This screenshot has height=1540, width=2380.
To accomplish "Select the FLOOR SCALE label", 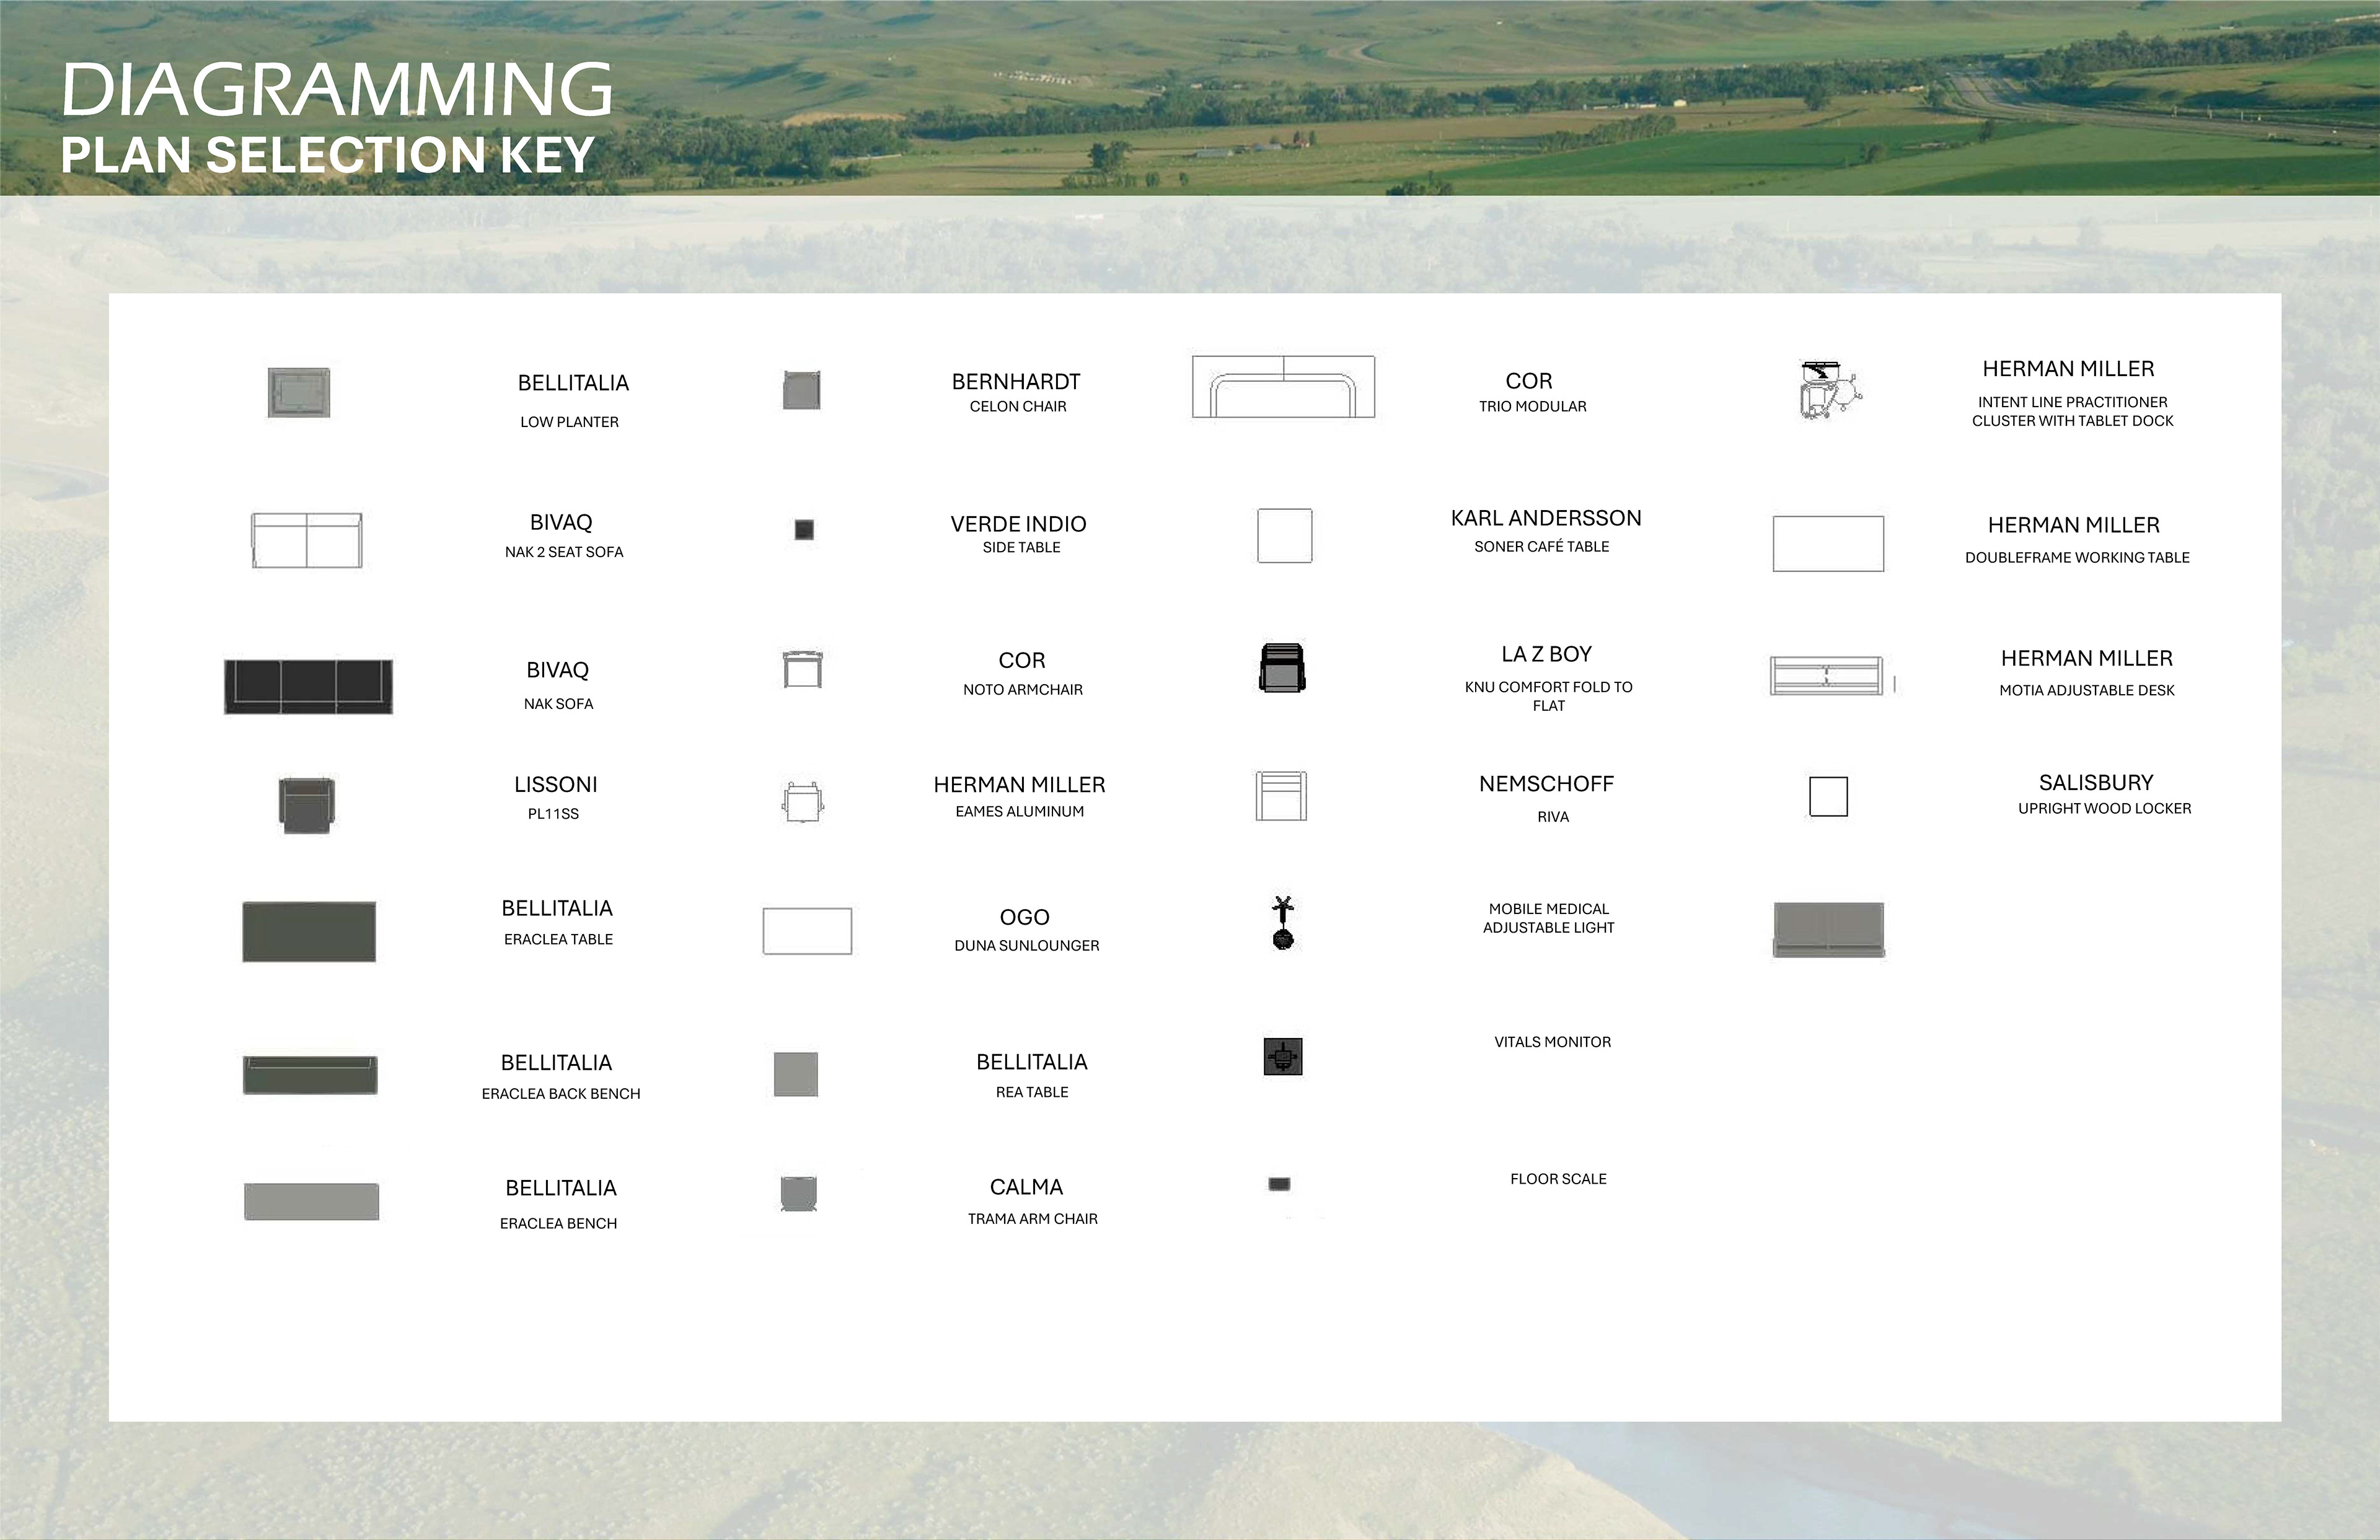I will tap(1558, 1179).
